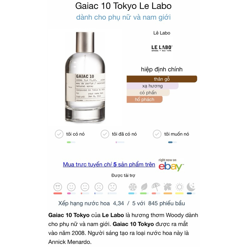247x247 pixels.
Task: Vote spring with the leaf icon
Action: (144, 187)
